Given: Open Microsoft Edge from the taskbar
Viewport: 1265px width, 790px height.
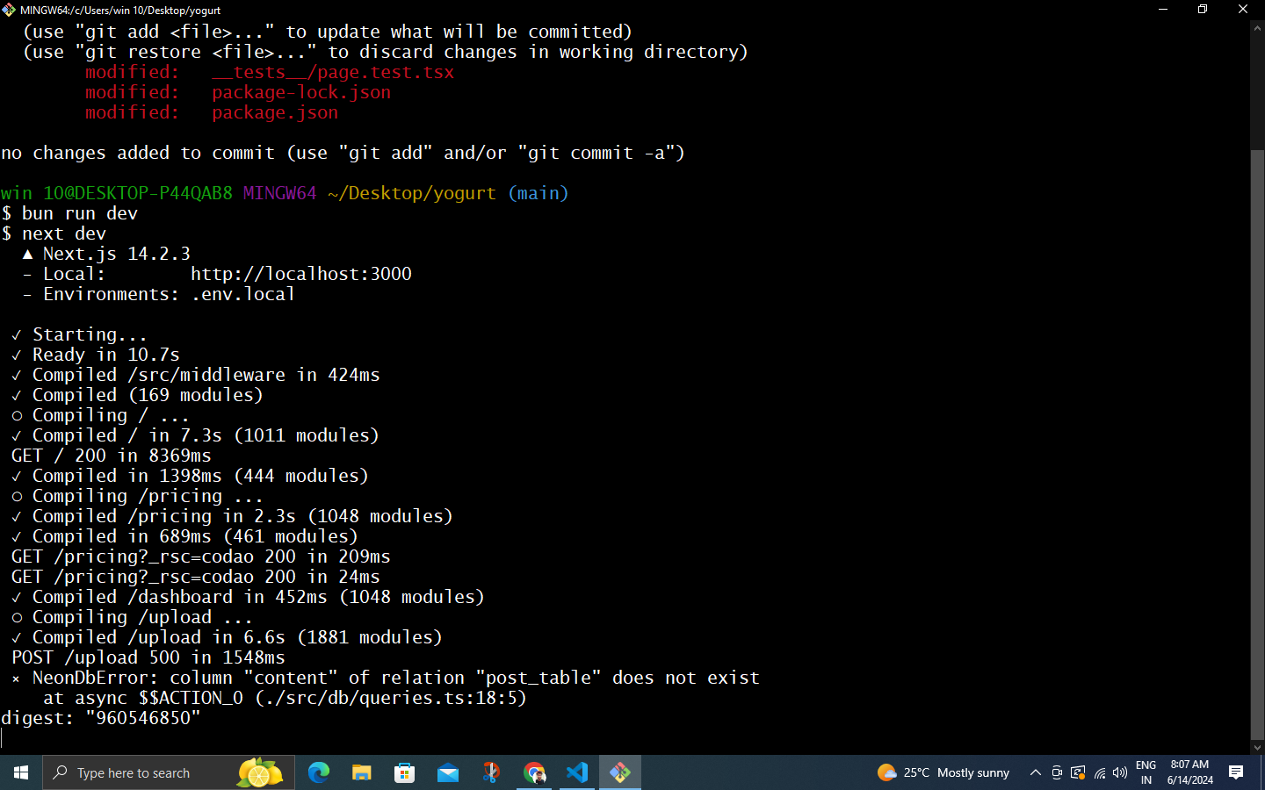Looking at the screenshot, I should tap(319, 772).
